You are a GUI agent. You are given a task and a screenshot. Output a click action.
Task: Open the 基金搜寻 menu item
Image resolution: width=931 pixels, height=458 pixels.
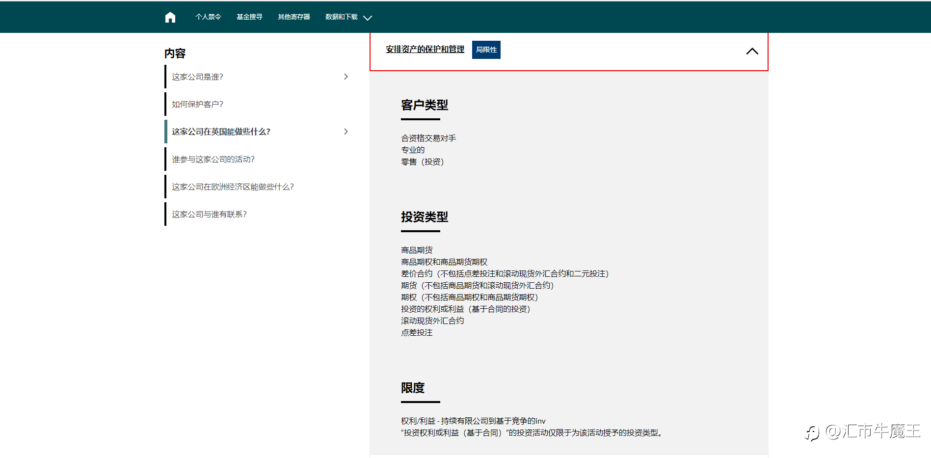coord(249,17)
